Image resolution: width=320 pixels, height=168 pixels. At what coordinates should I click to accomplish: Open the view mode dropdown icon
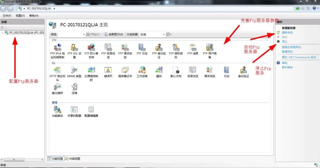[169, 34]
